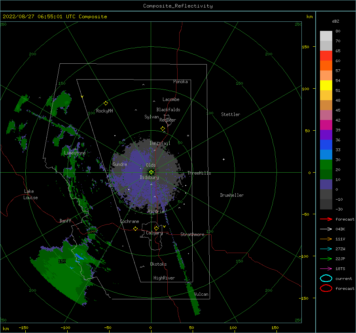The image size is (356, 333).
Task: Click the Blackfalds city label
Action: pyautogui.click(x=168, y=110)
